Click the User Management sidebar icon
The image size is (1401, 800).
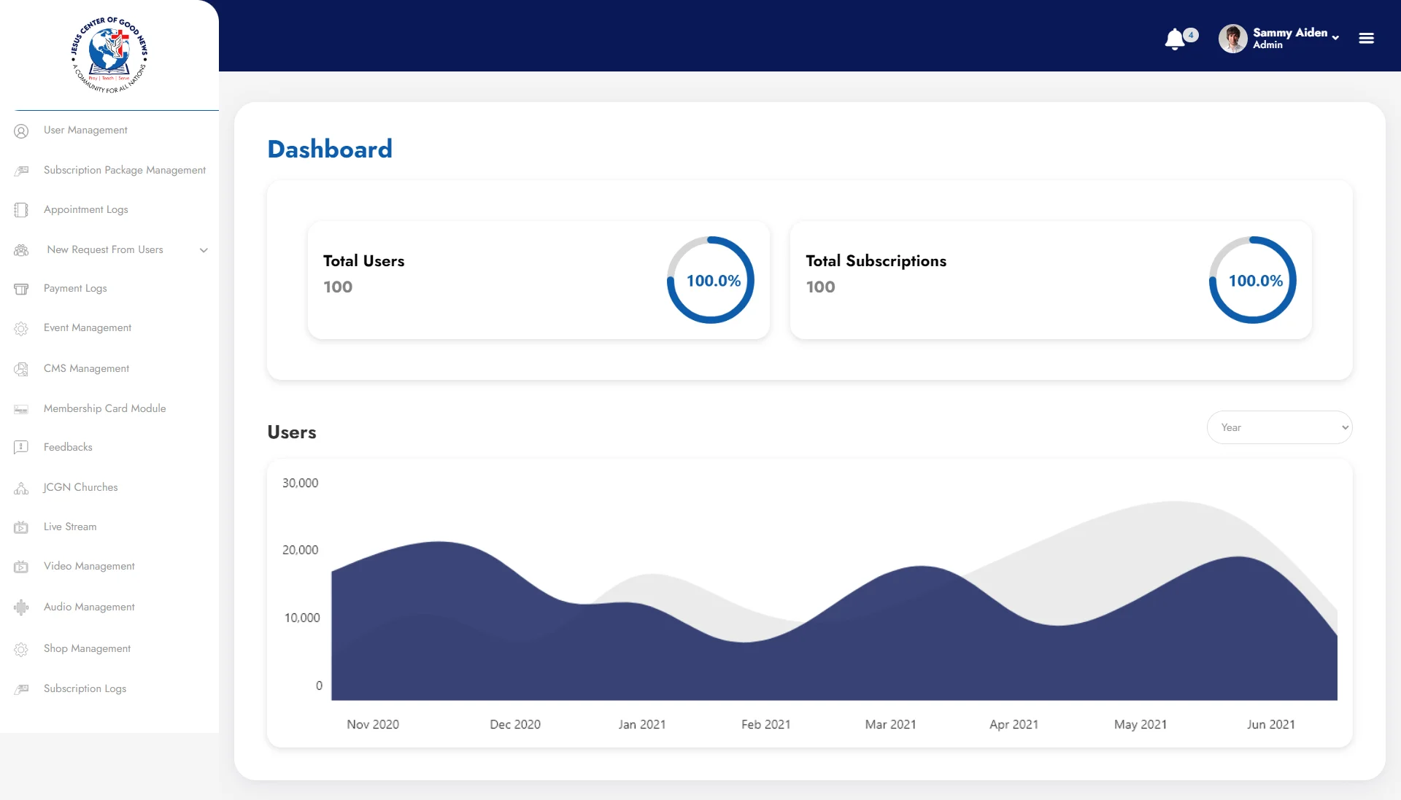[x=21, y=131]
